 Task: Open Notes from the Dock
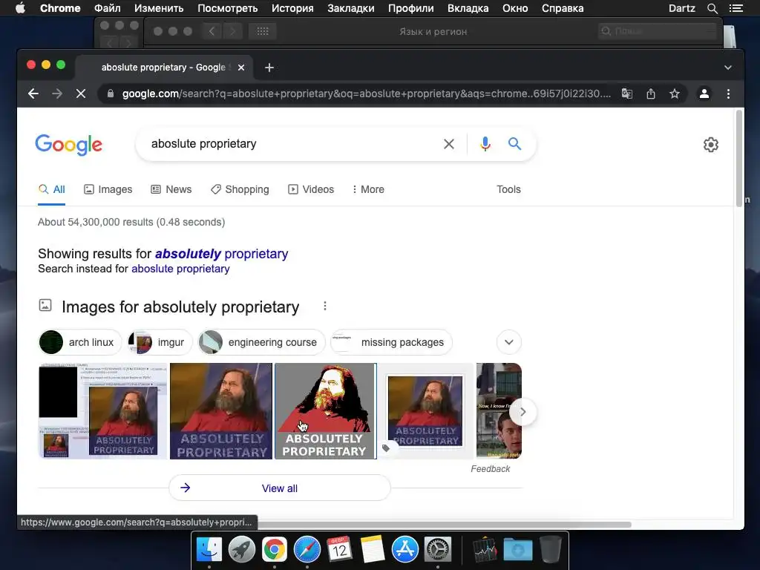coord(373,550)
